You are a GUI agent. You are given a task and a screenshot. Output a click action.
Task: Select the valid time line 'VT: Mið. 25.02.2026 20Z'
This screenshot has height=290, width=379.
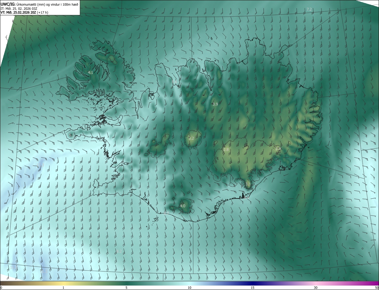(18, 12)
